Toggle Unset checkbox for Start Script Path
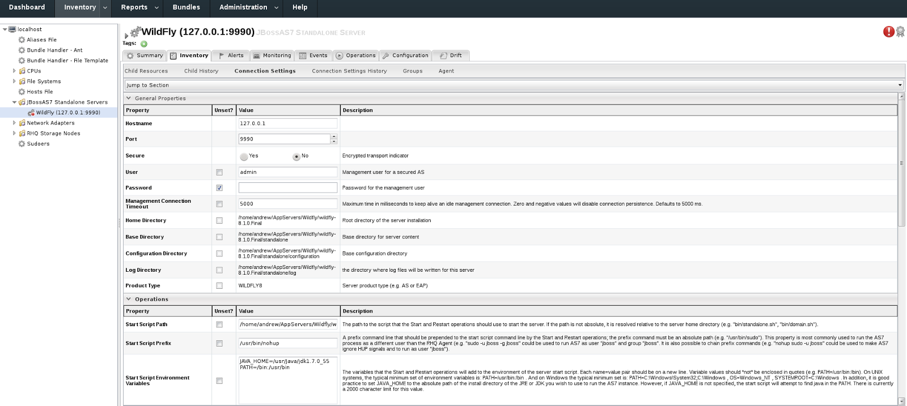907x406 pixels. tap(219, 324)
